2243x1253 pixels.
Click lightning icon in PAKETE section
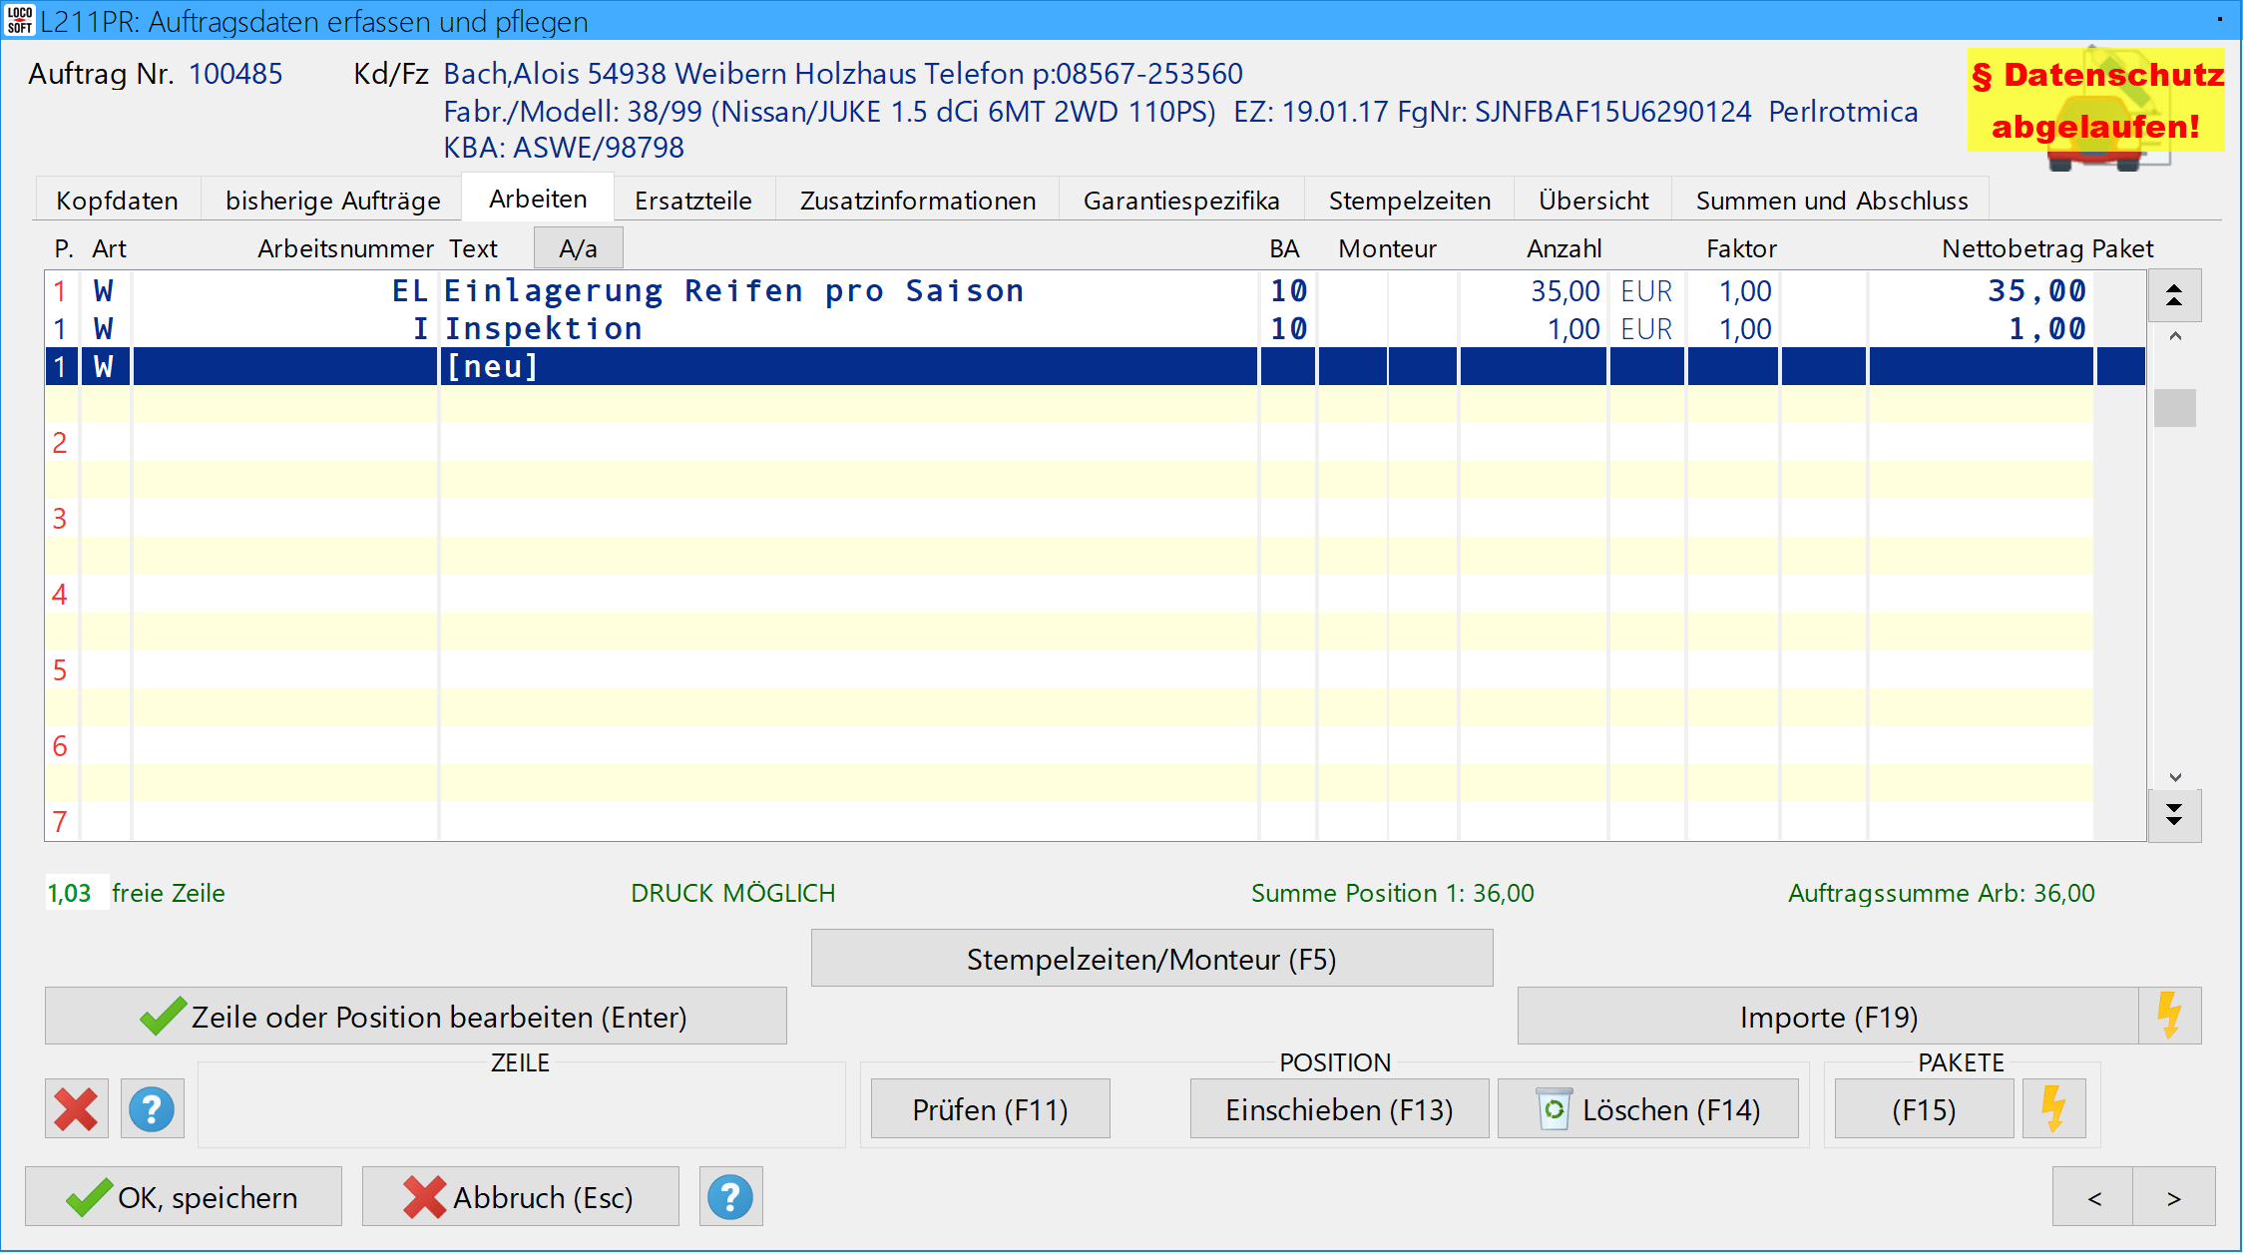(x=2053, y=1109)
